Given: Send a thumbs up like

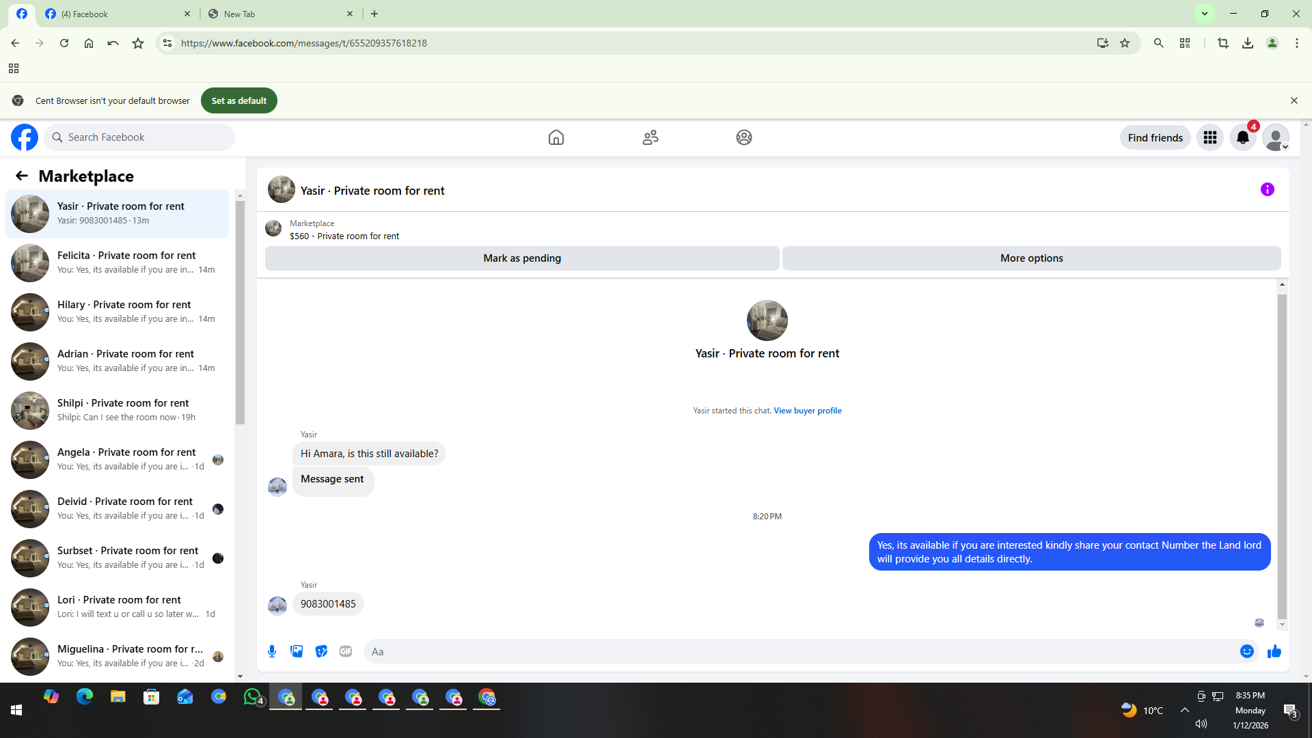Looking at the screenshot, I should coord(1274,651).
